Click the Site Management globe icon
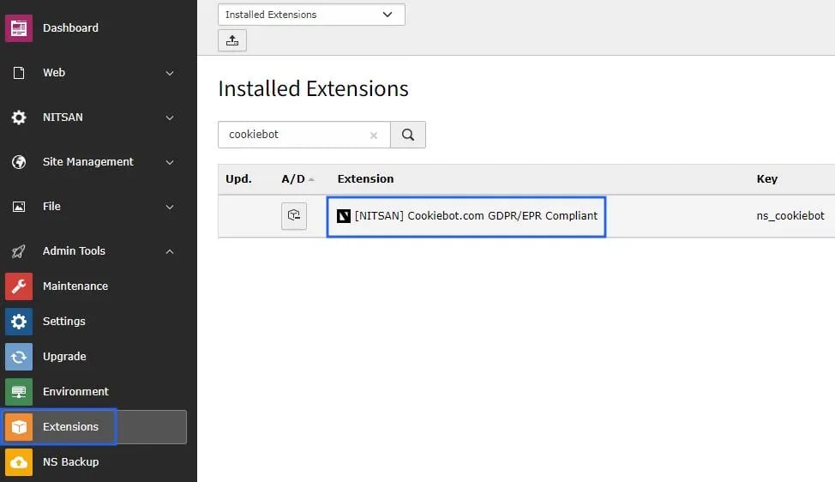This screenshot has width=835, height=482. [19, 162]
